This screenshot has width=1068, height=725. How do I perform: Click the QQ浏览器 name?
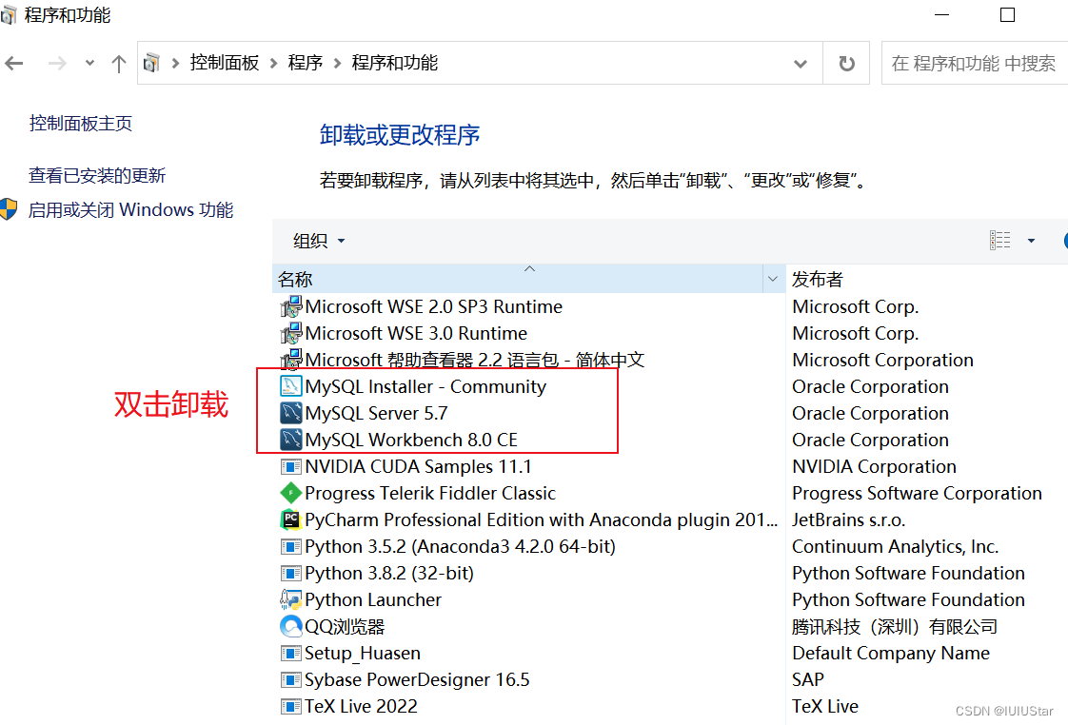(x=345, y=626)
